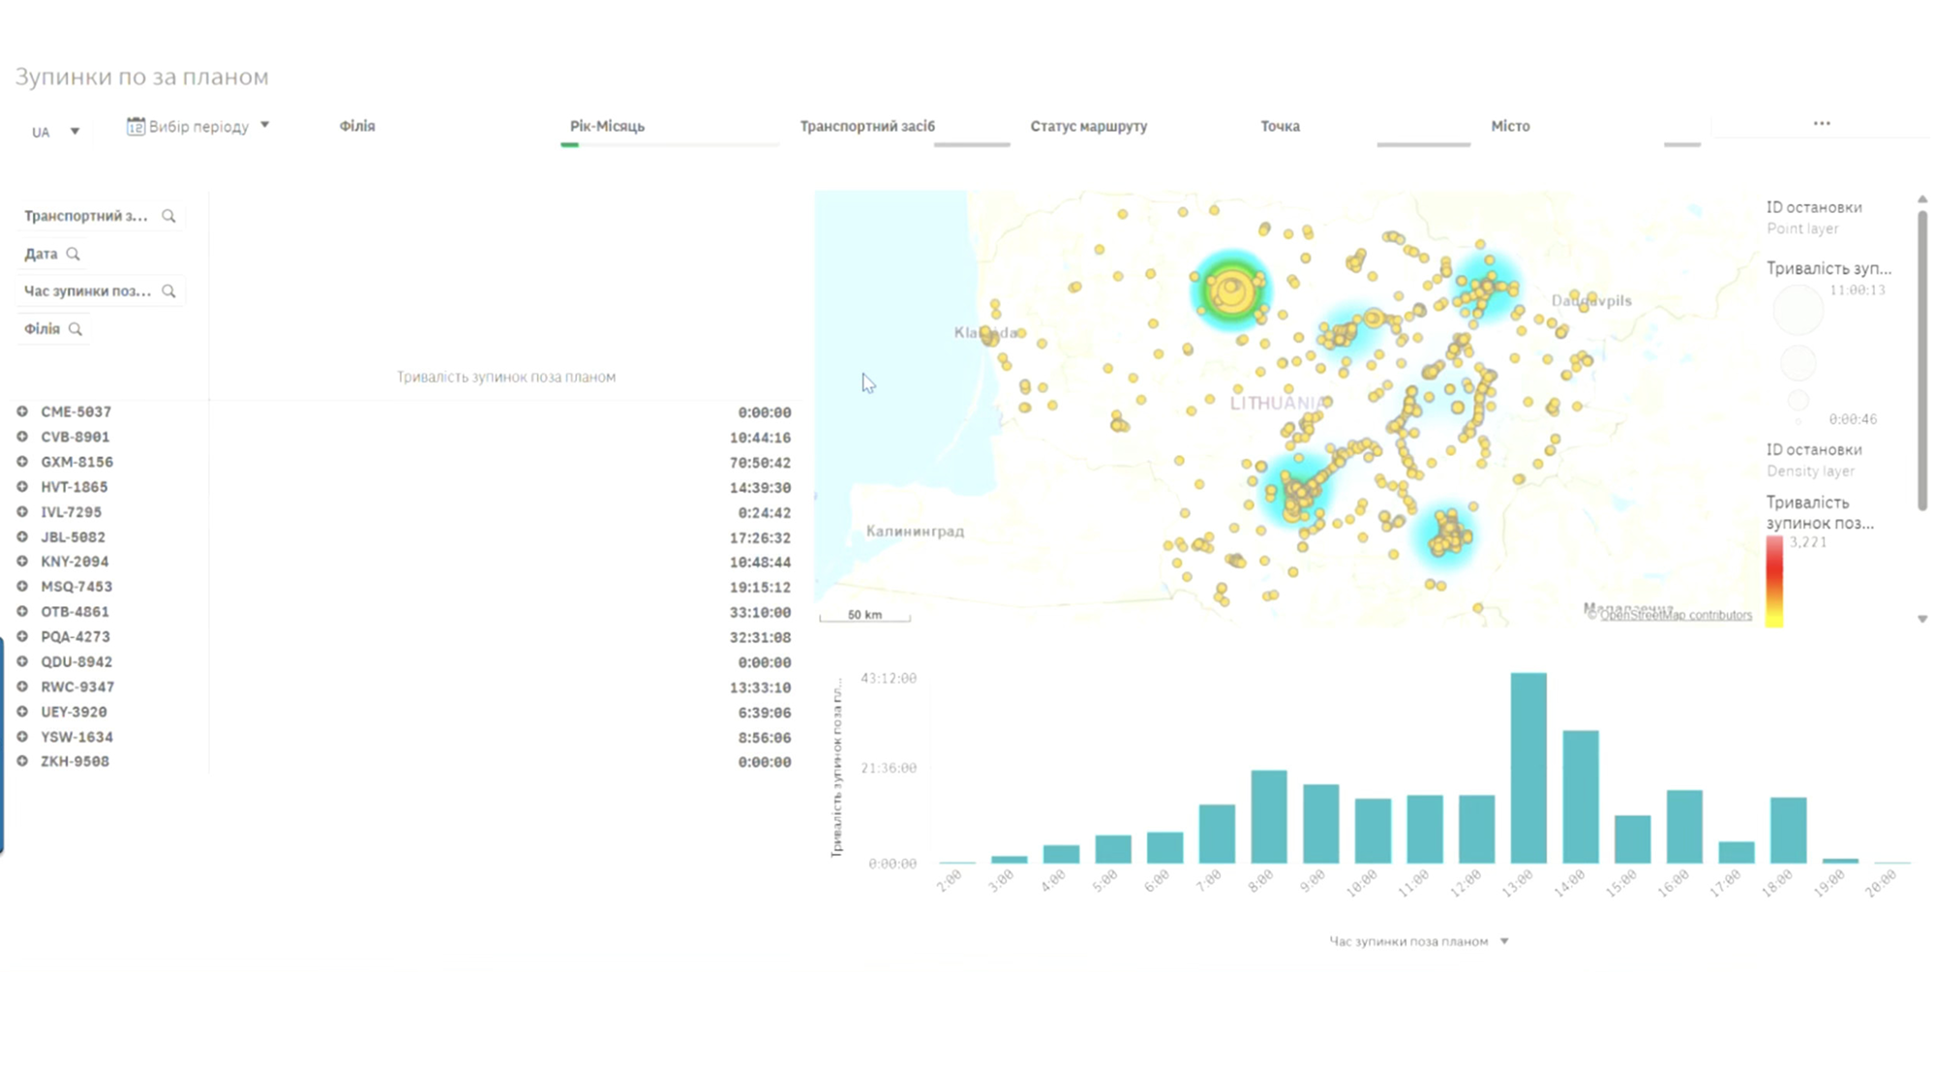Click the search icon next to Філія
Image resolution: width=1936 pixels, height=1065 pixels.
coord(76,329)
